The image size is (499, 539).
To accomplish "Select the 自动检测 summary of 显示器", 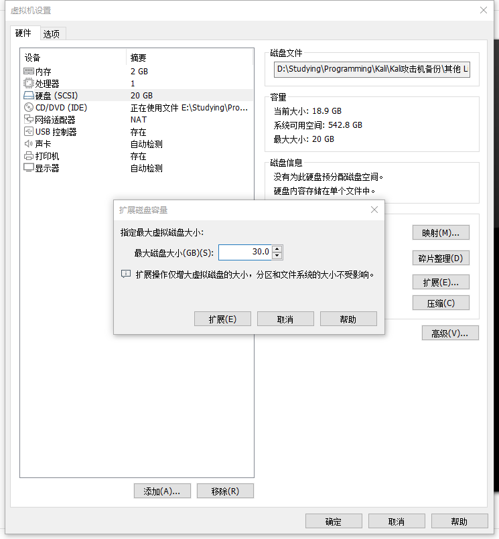I will (x=147, y=168).
